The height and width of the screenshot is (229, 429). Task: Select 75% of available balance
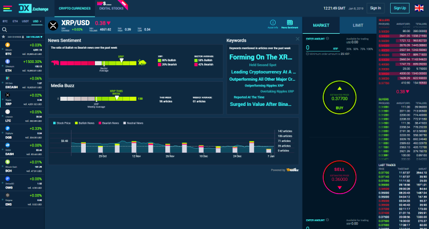click(x=362, y=49)
